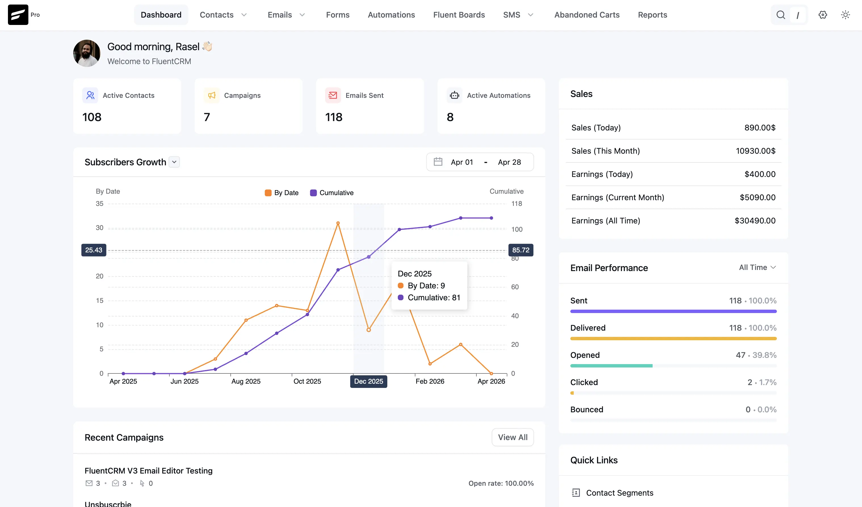This screenshot has height=507, width=862.
Task: Open search with magnifier icon
Action: coord(780,15)
